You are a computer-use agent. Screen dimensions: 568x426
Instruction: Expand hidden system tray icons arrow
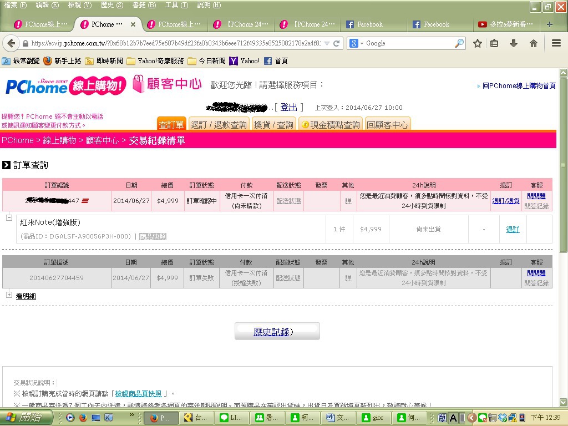(x=471, y=418)
